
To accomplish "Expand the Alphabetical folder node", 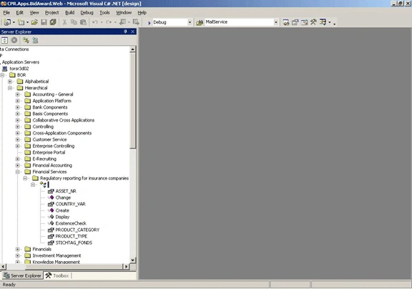I will click(10, 82).
